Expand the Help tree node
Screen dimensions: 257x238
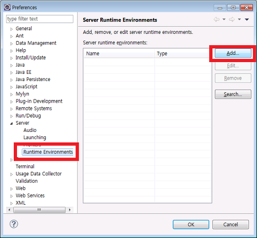(x=11, y=51)
